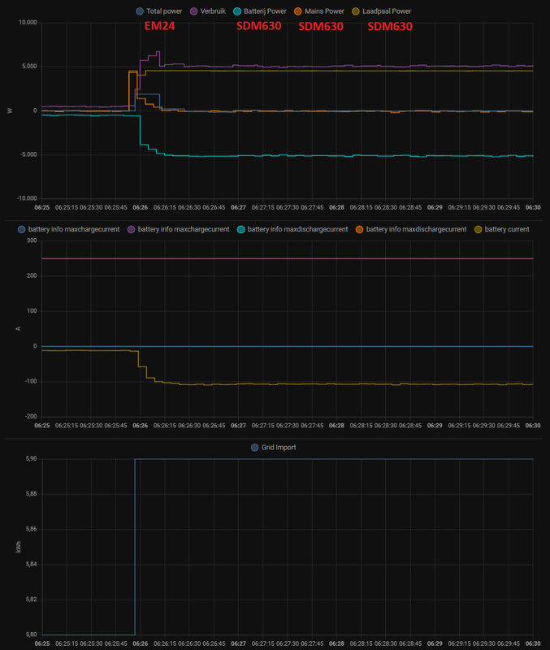Image resolution: width=550 pixels, height=650 pixels.
Task: Click the -200 y-axis value
Action: click(x=31, y=416)
